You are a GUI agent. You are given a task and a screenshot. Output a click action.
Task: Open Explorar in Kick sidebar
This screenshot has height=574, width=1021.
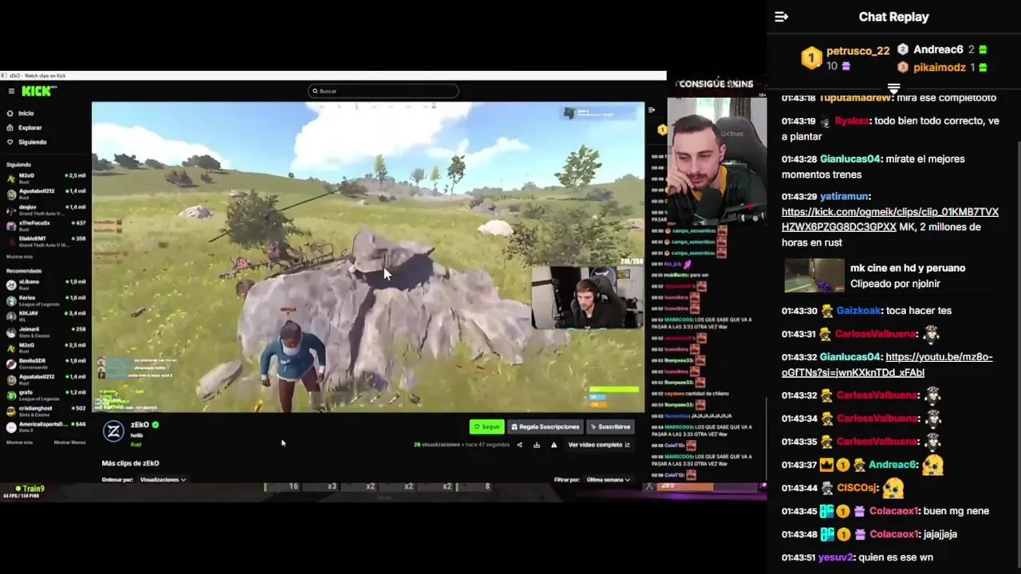25,128
